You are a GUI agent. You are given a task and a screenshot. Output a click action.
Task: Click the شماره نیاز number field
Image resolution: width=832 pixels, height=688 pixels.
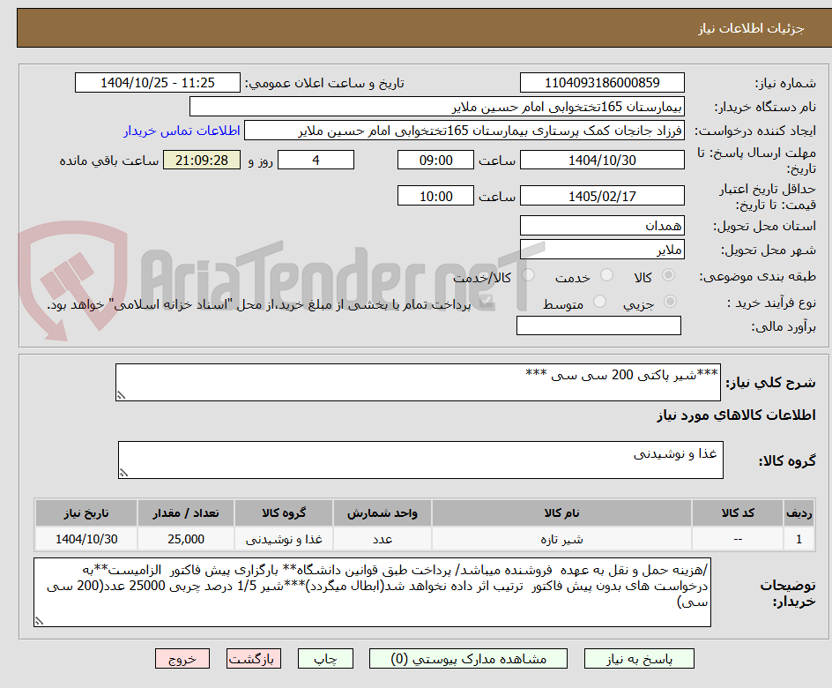(602, 83)
